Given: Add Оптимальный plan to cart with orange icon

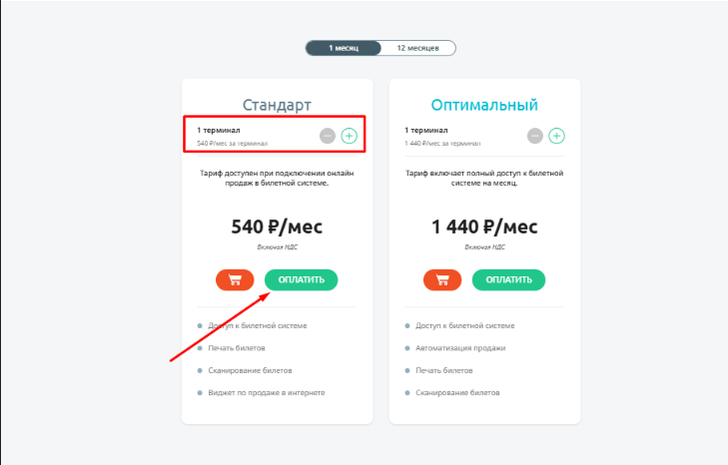Looking at the screenshot, I should [442, 279].
